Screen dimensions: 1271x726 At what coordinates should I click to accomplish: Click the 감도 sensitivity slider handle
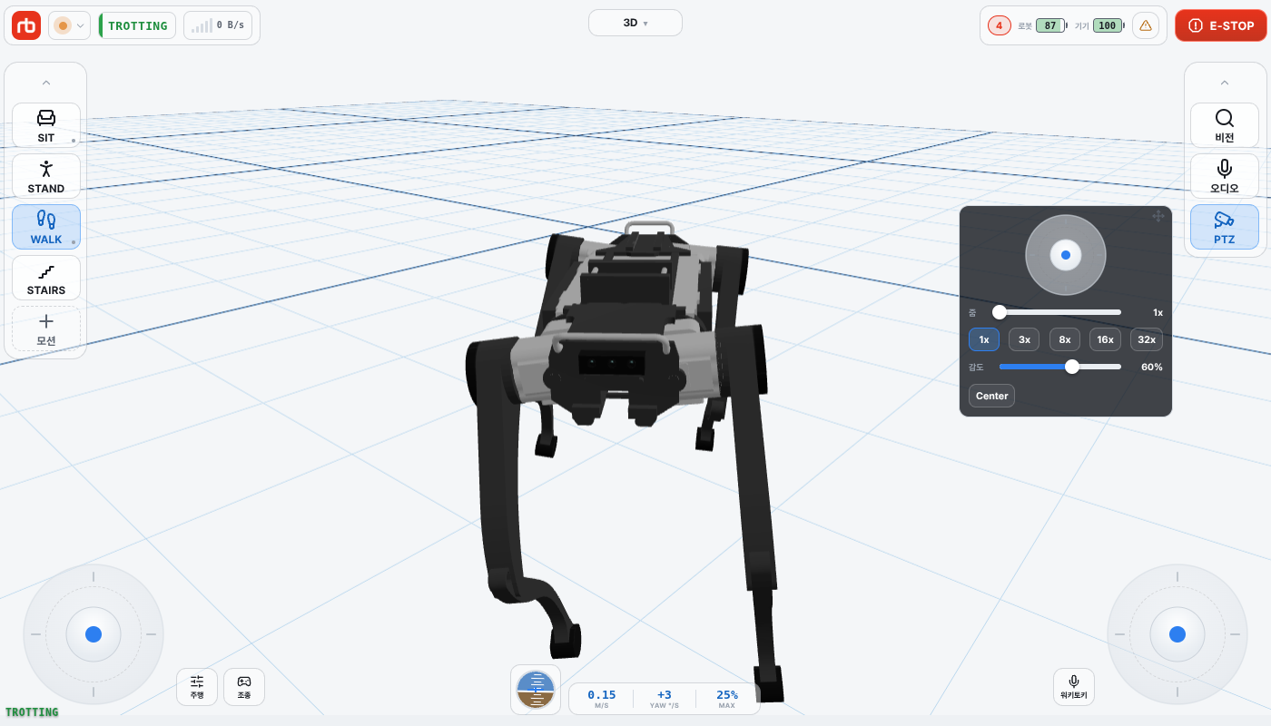point(1072,367)
